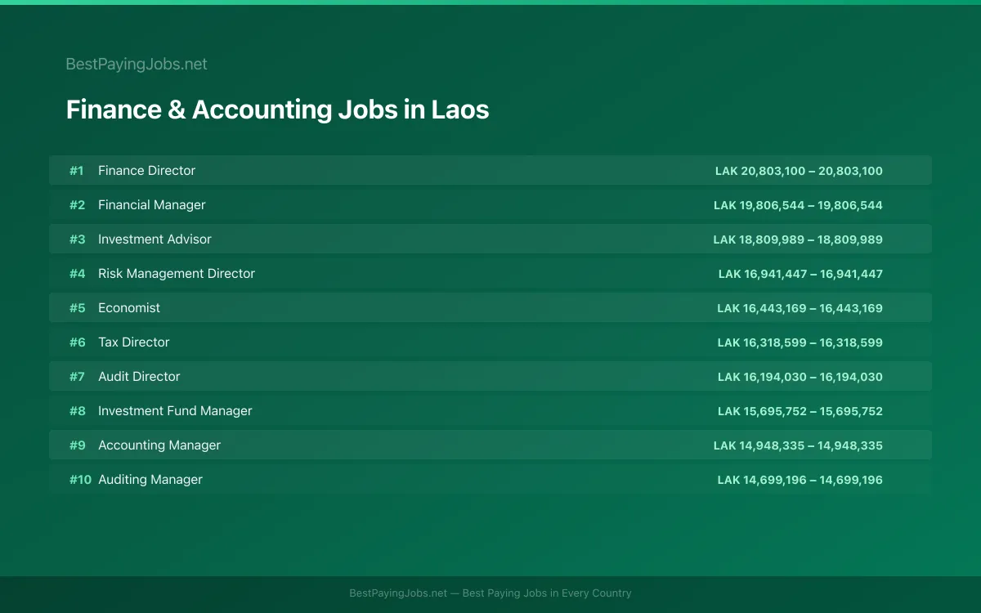Click the #6 rank number
The width and height of the screenshot is (981, 613).
click(x=77, y=342)
